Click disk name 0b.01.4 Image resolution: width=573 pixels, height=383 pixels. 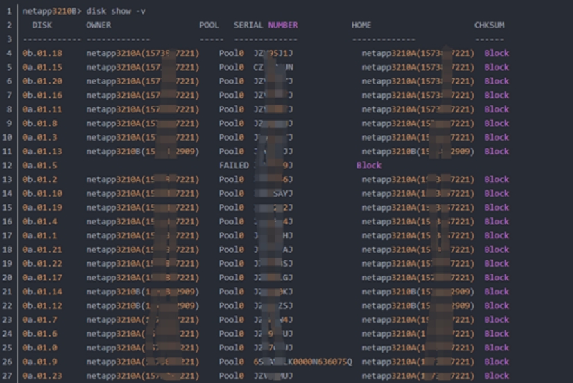(x=40, y=222)
